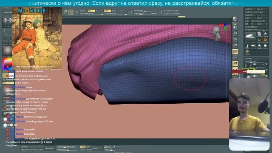The width and height of the screenshot is (272, 153).
Task: Click the Mz - 50 RUB donation image
Action: click(x=37, y=38)
